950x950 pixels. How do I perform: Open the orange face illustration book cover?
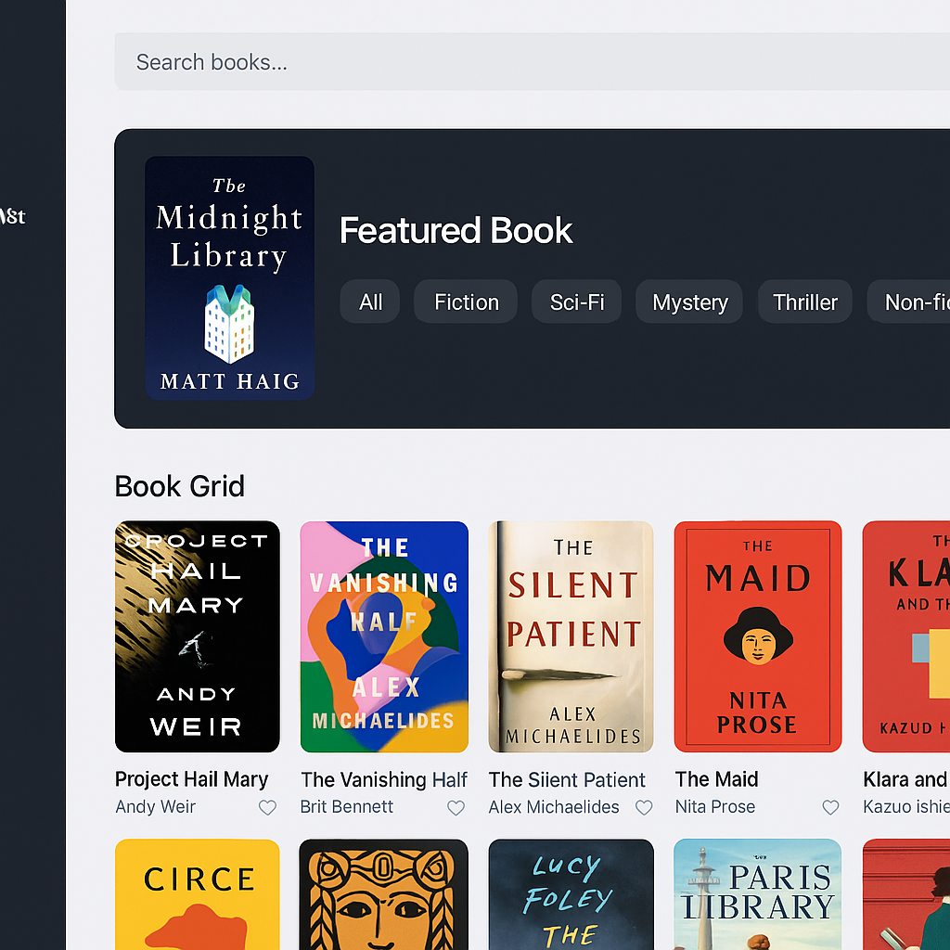pyautogui.click(x=383, y=894)
